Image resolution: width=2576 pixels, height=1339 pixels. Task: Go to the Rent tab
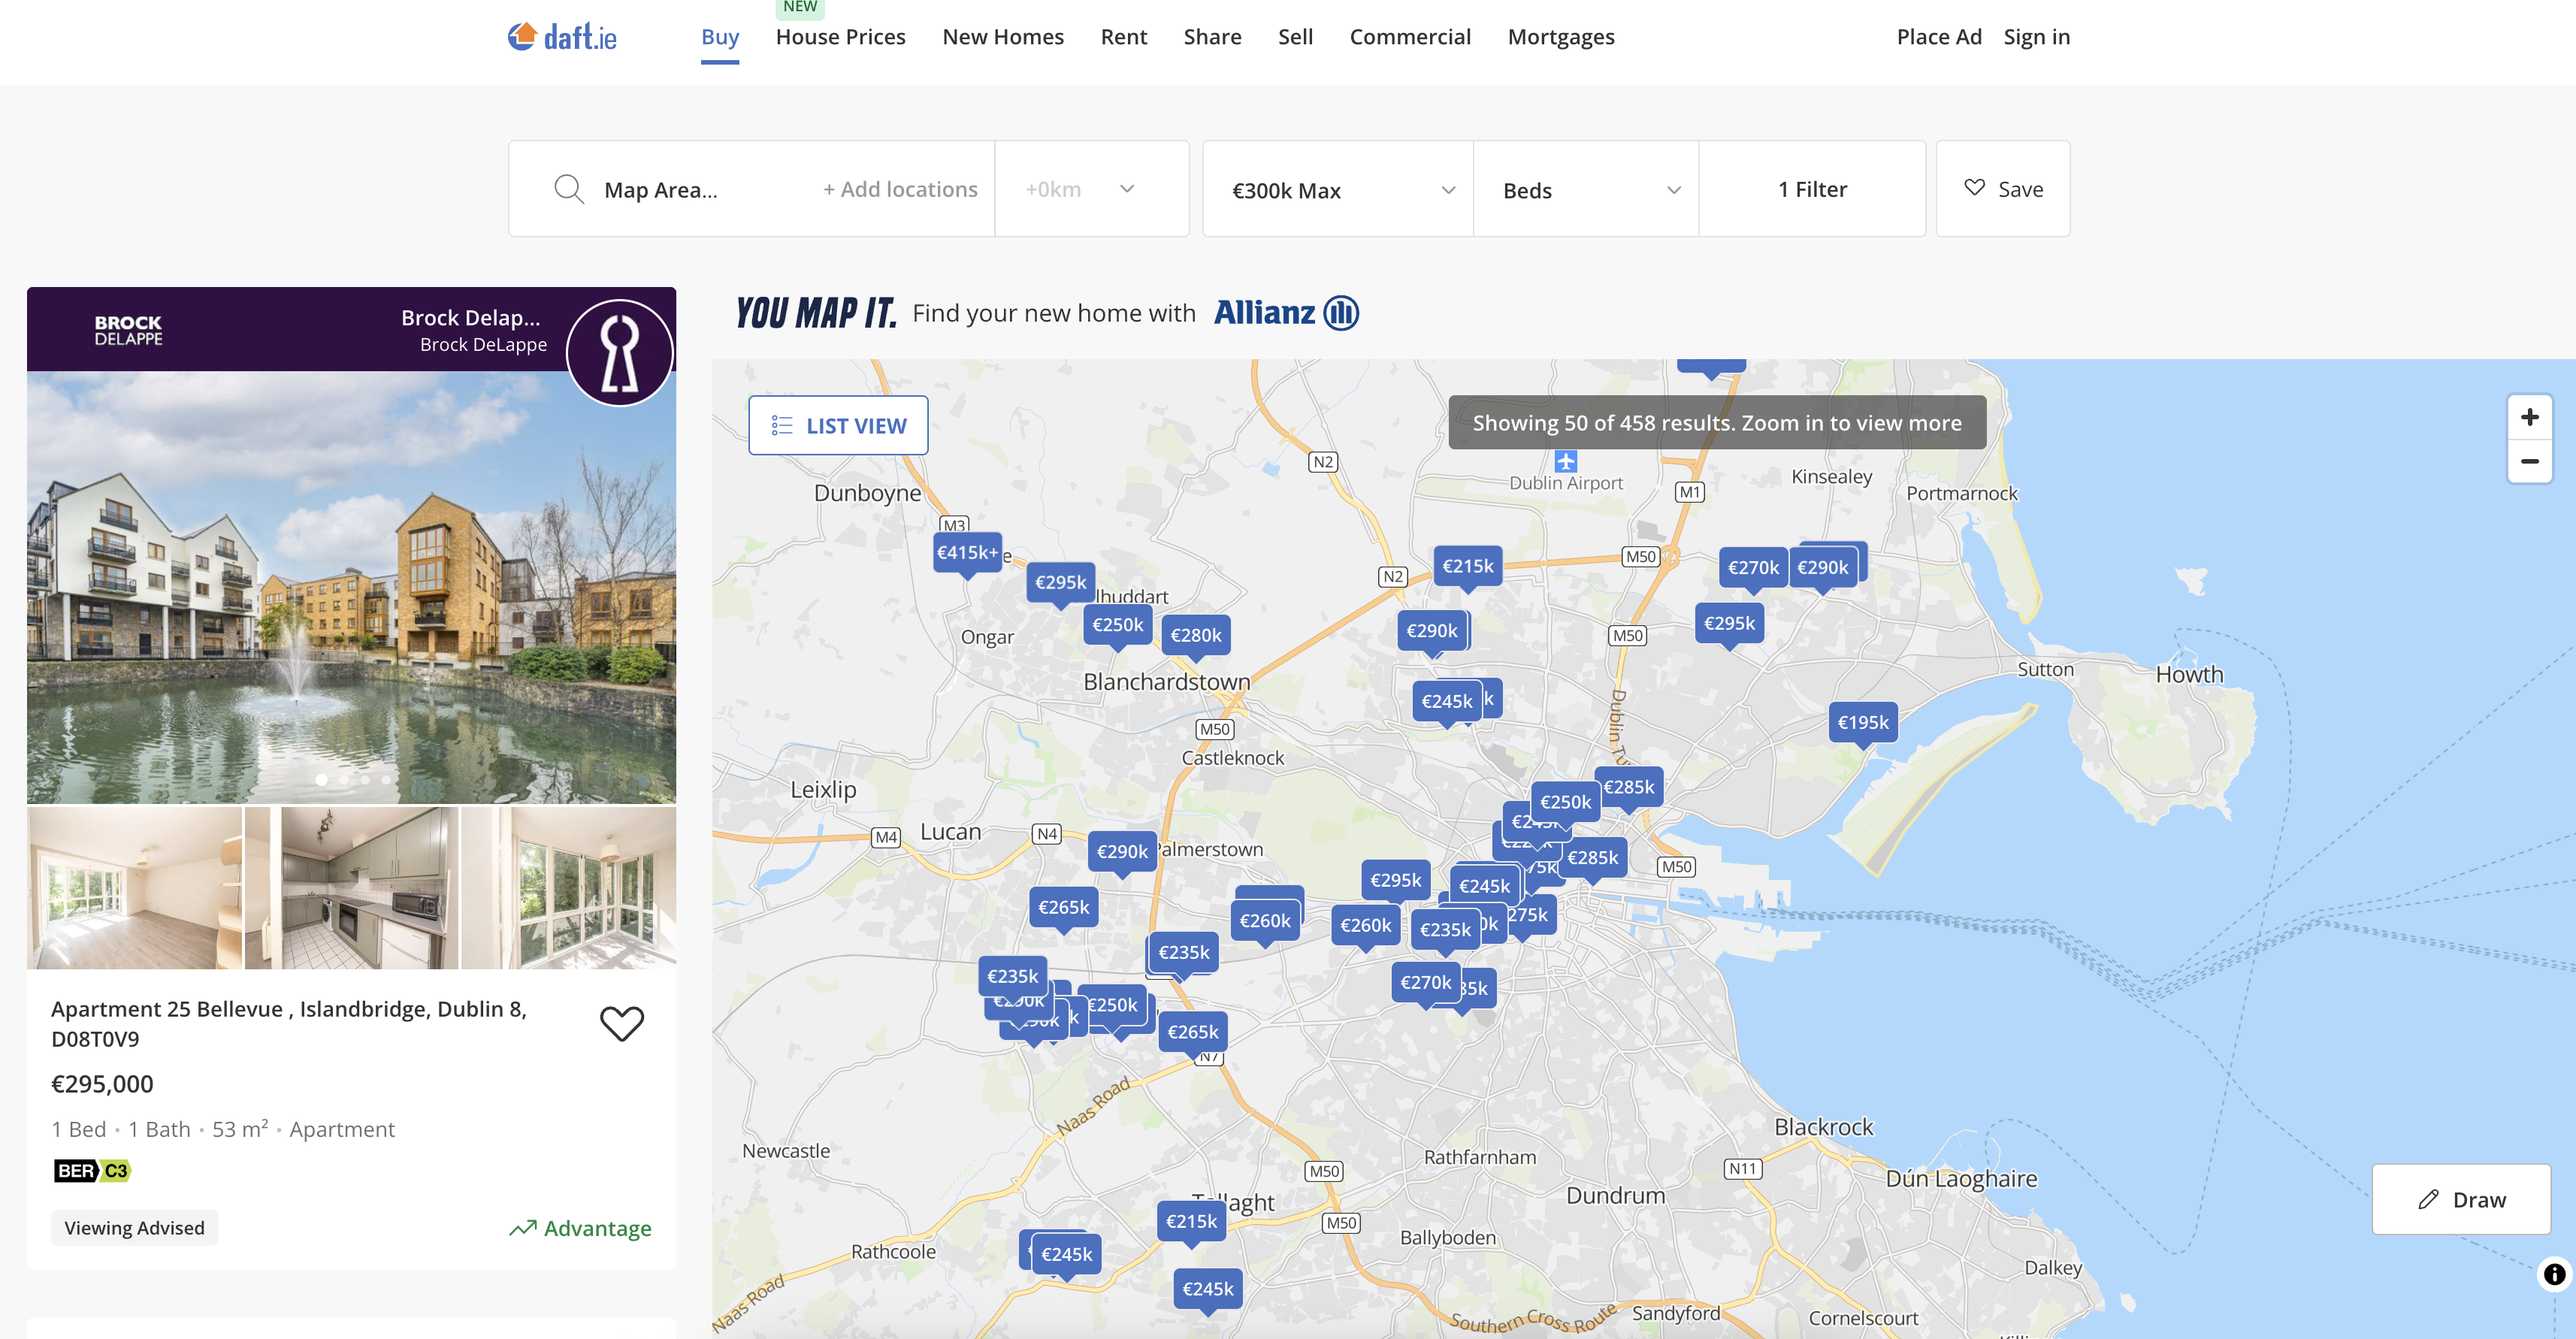point(1123,37)
